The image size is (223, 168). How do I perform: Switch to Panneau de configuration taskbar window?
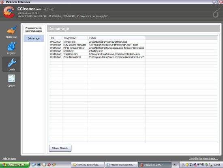[x=87, y=165]
